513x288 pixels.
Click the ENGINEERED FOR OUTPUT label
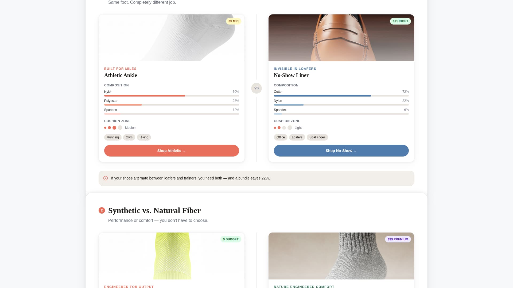[129, 287]
